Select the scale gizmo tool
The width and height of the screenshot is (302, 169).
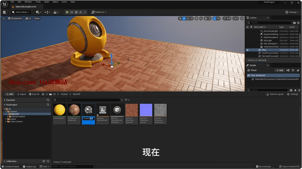(x=192, y=18)
